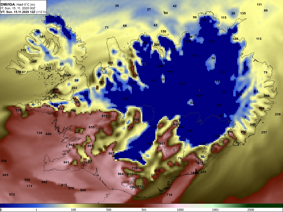
Task: Click the map value 791
Action: pos(47,106)
